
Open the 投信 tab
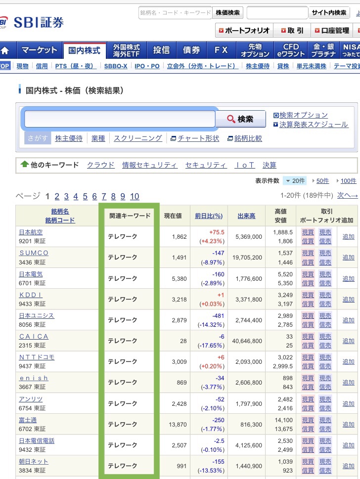coord(161,50)
